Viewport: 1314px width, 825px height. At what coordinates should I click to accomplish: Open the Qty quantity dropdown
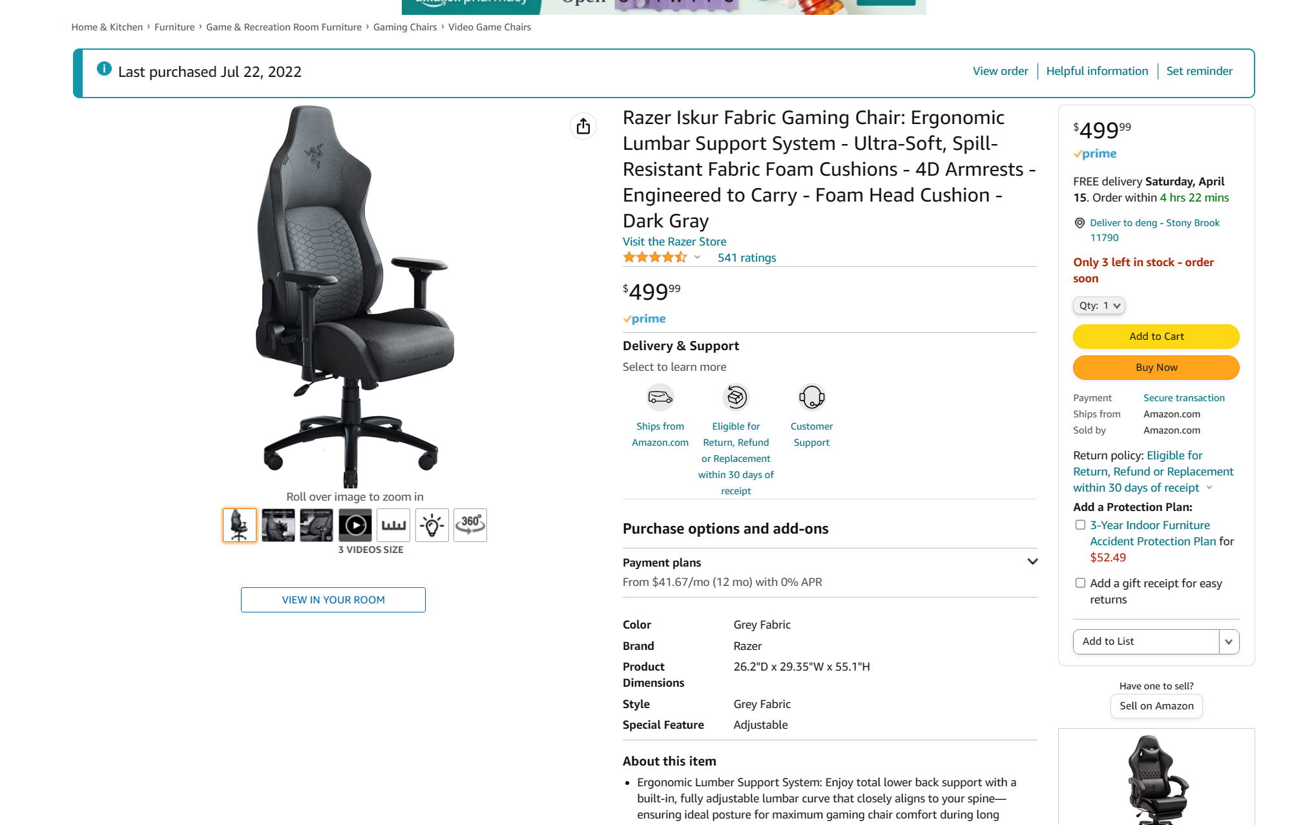click(x=1099, y=306)
